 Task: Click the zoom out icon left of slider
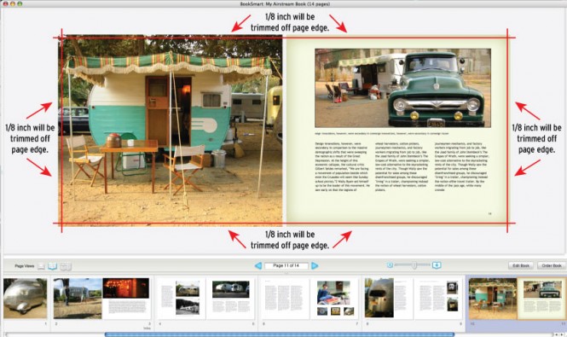(390, 265)
